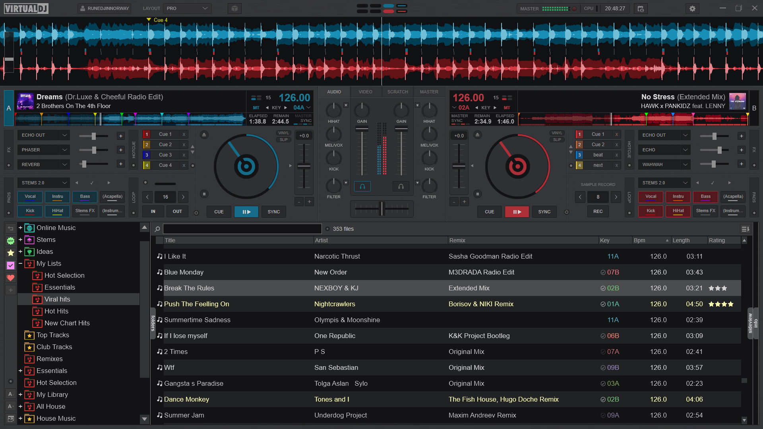
Task: Click the deck A headphone cue icon
Action: tap(362, 186)
